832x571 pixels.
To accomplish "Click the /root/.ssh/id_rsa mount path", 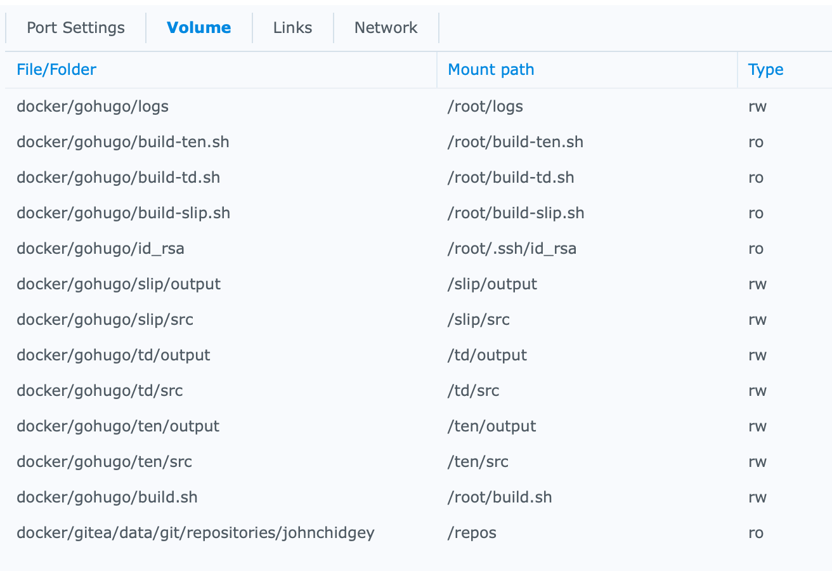I will coord(512,249).
